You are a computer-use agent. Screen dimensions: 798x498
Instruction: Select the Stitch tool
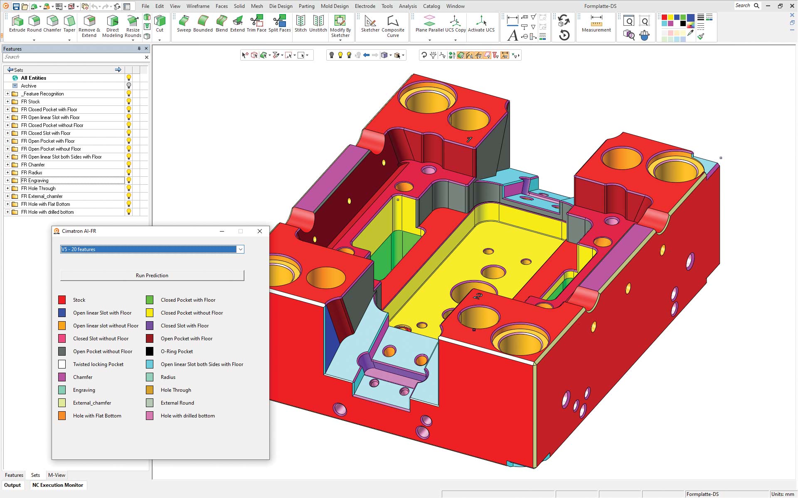[x=300, y=24]
